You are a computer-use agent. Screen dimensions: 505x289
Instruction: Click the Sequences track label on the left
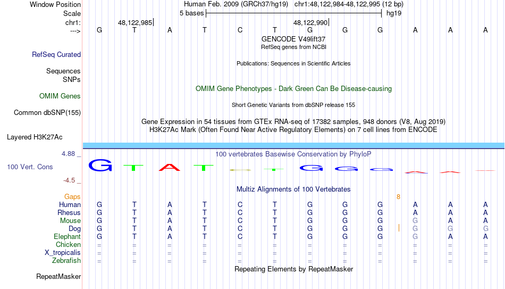[x=63, y=71]
